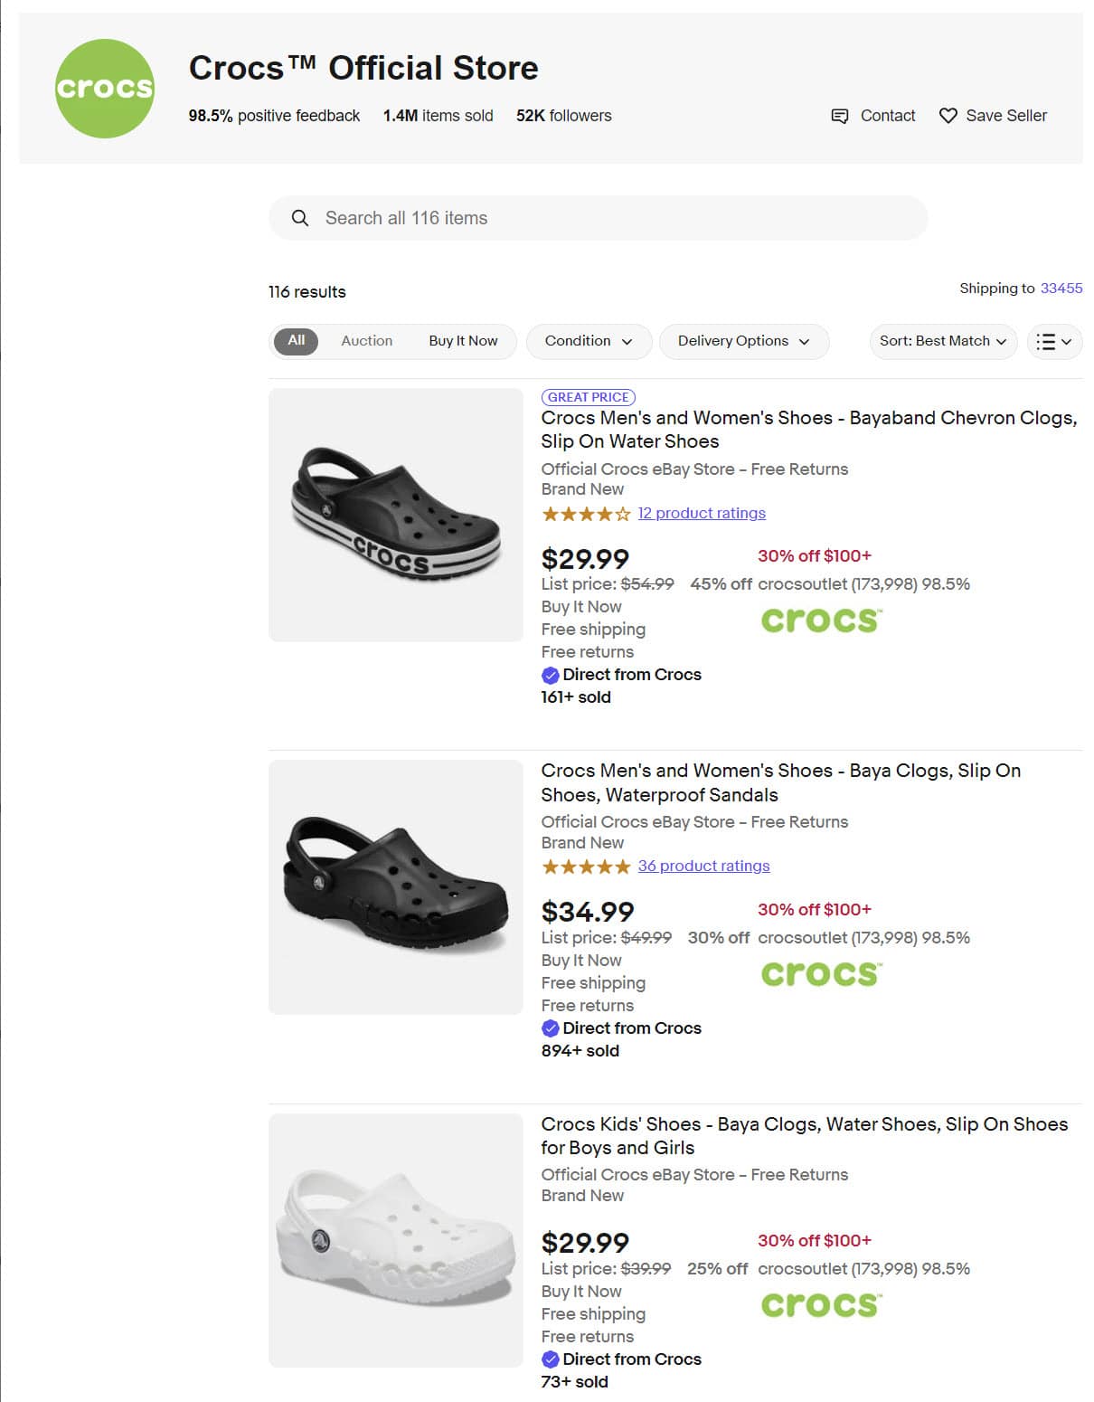Click the Crocs brand logo on Kids' Baya listing
The image size is (1094, 1402).
coord(820,1304)
